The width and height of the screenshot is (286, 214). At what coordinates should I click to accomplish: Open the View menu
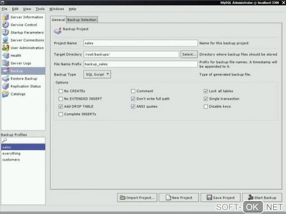(27, 9)
